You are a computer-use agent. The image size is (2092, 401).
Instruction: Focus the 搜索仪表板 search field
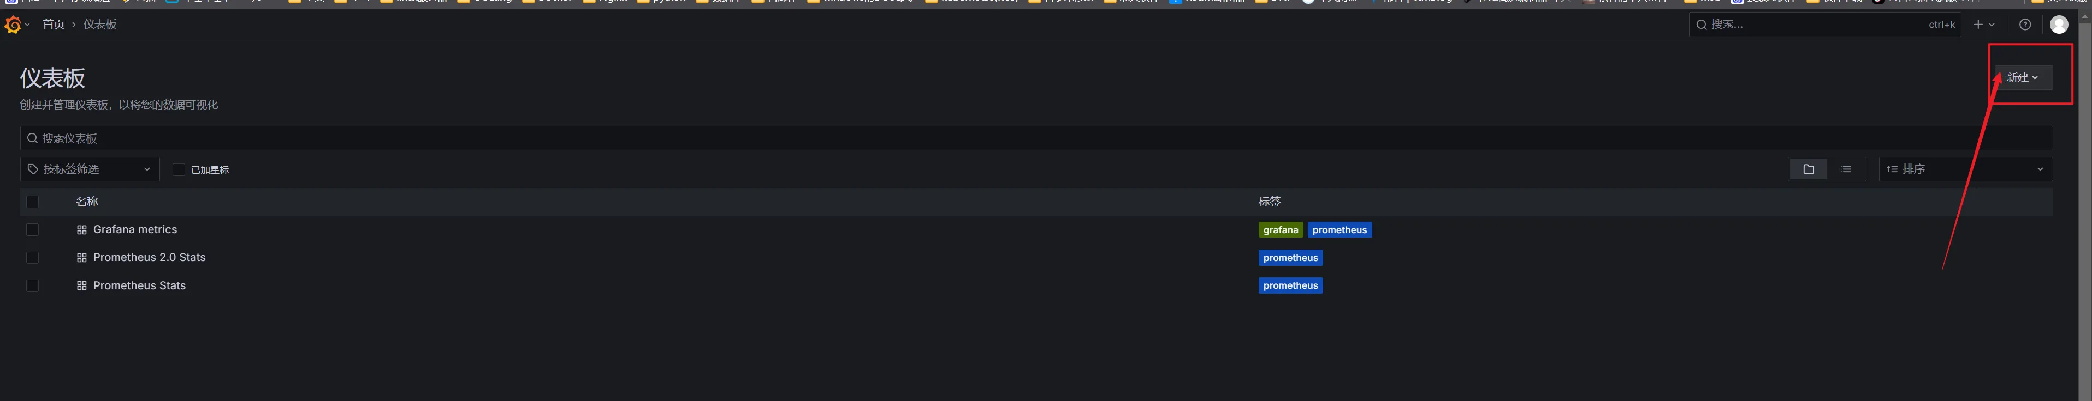coord(1036,138)
